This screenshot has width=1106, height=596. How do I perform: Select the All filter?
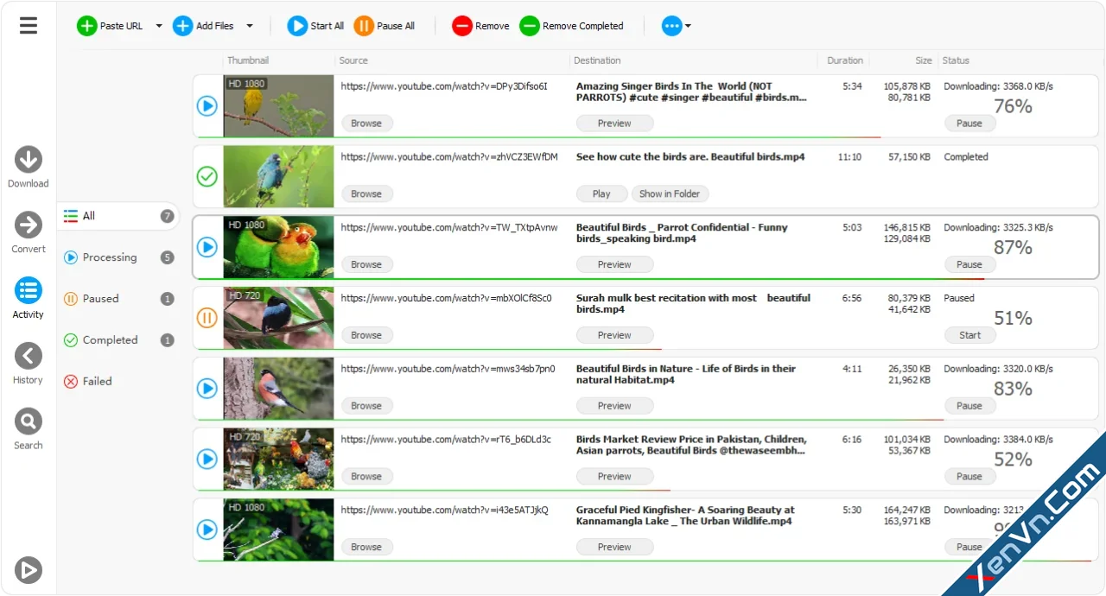tap(118, 216)
